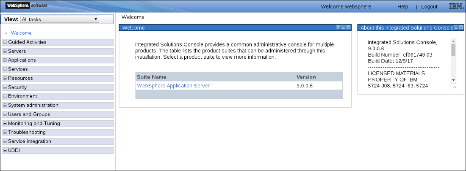The width and height of the screenshot is (466, 171).
Task: Maximize the About this Integrated Solutions Console portlet
Action: click(461, 27)
